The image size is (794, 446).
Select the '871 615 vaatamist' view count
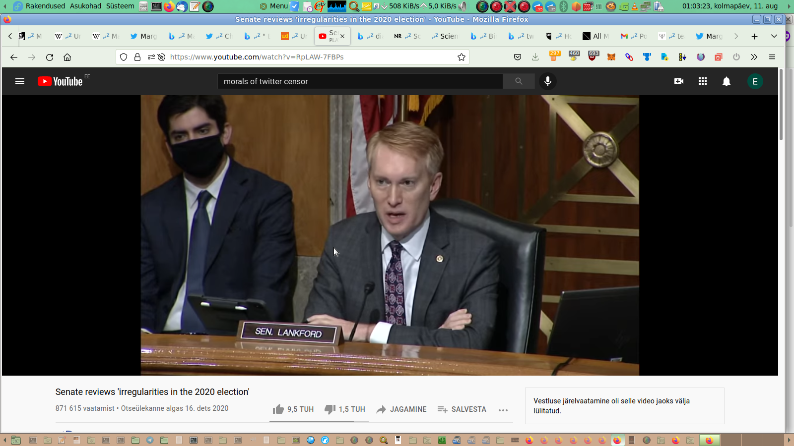coord(85,408)
